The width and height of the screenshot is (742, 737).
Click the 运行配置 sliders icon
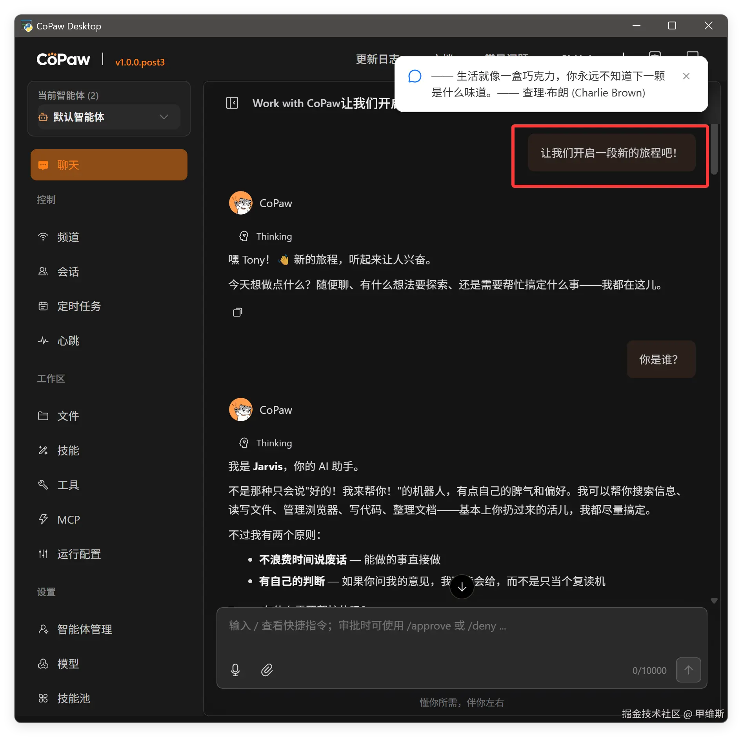[x=43, y=554]
